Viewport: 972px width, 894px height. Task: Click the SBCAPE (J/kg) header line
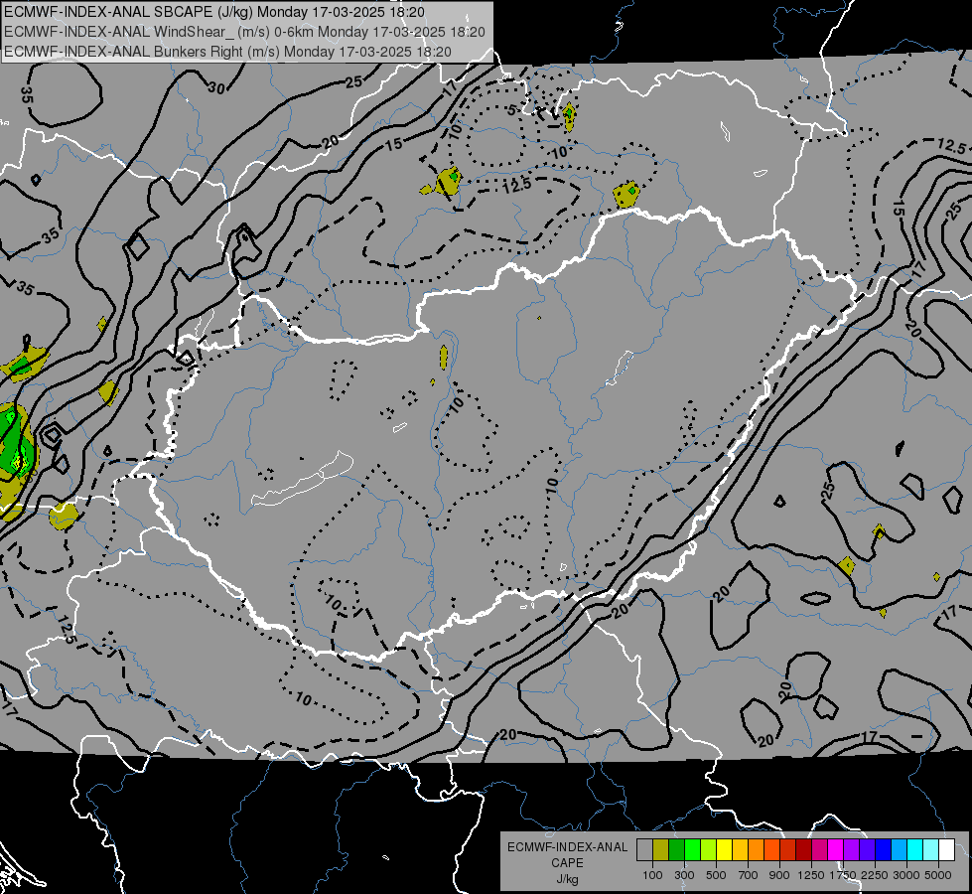214,12
